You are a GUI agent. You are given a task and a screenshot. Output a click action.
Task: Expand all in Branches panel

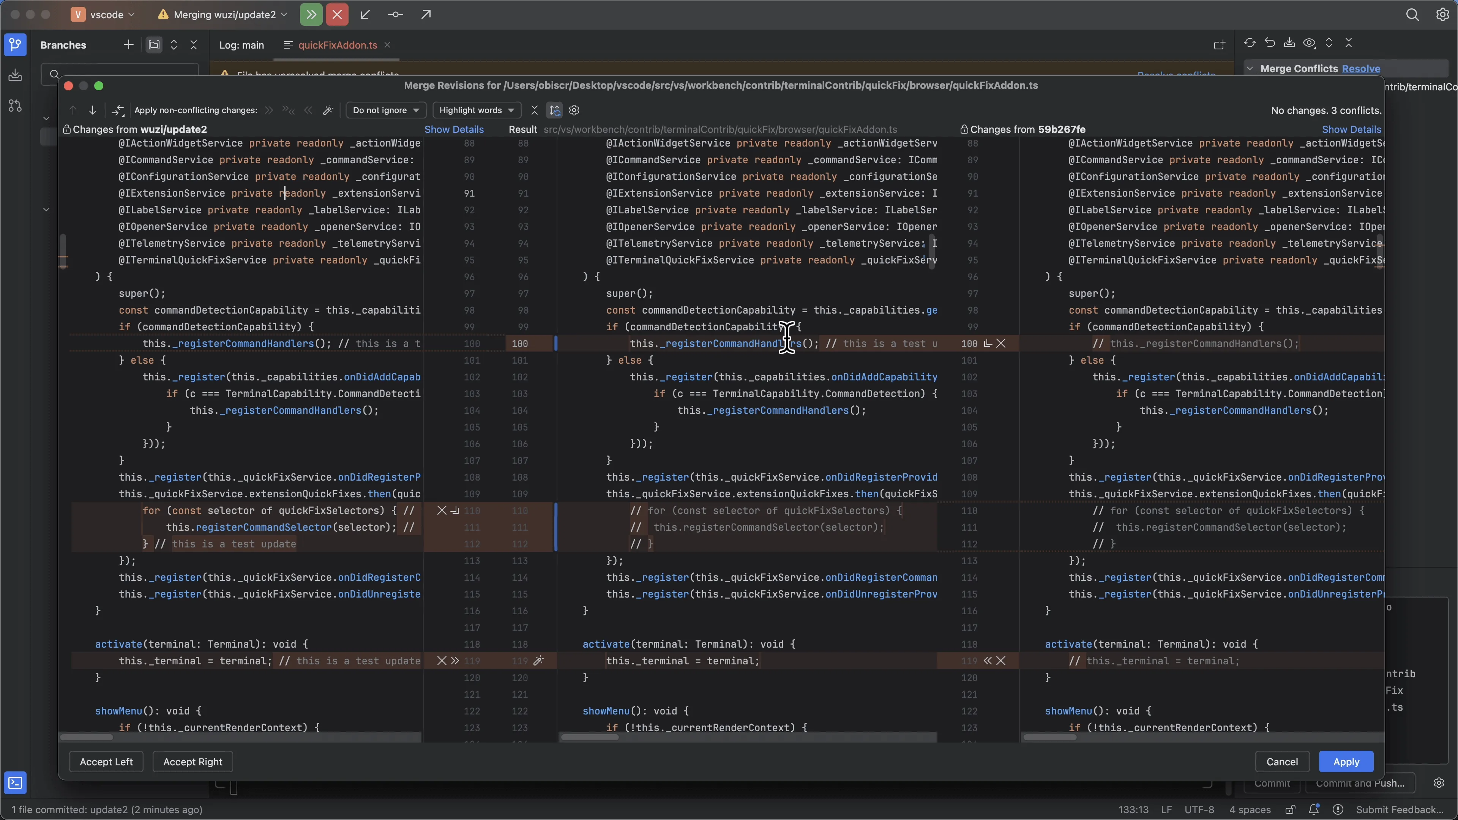pos(174,45)
